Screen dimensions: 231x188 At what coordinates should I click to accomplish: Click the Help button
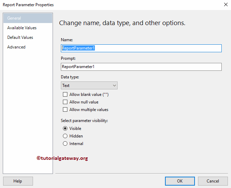click(x=18, y=181)
